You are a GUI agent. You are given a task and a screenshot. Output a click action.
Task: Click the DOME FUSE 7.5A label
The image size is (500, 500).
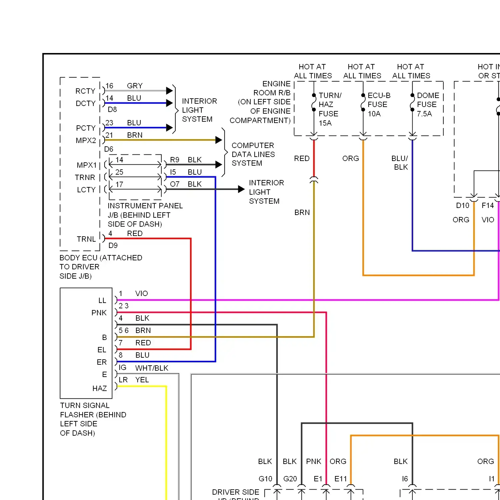[428, 104]
